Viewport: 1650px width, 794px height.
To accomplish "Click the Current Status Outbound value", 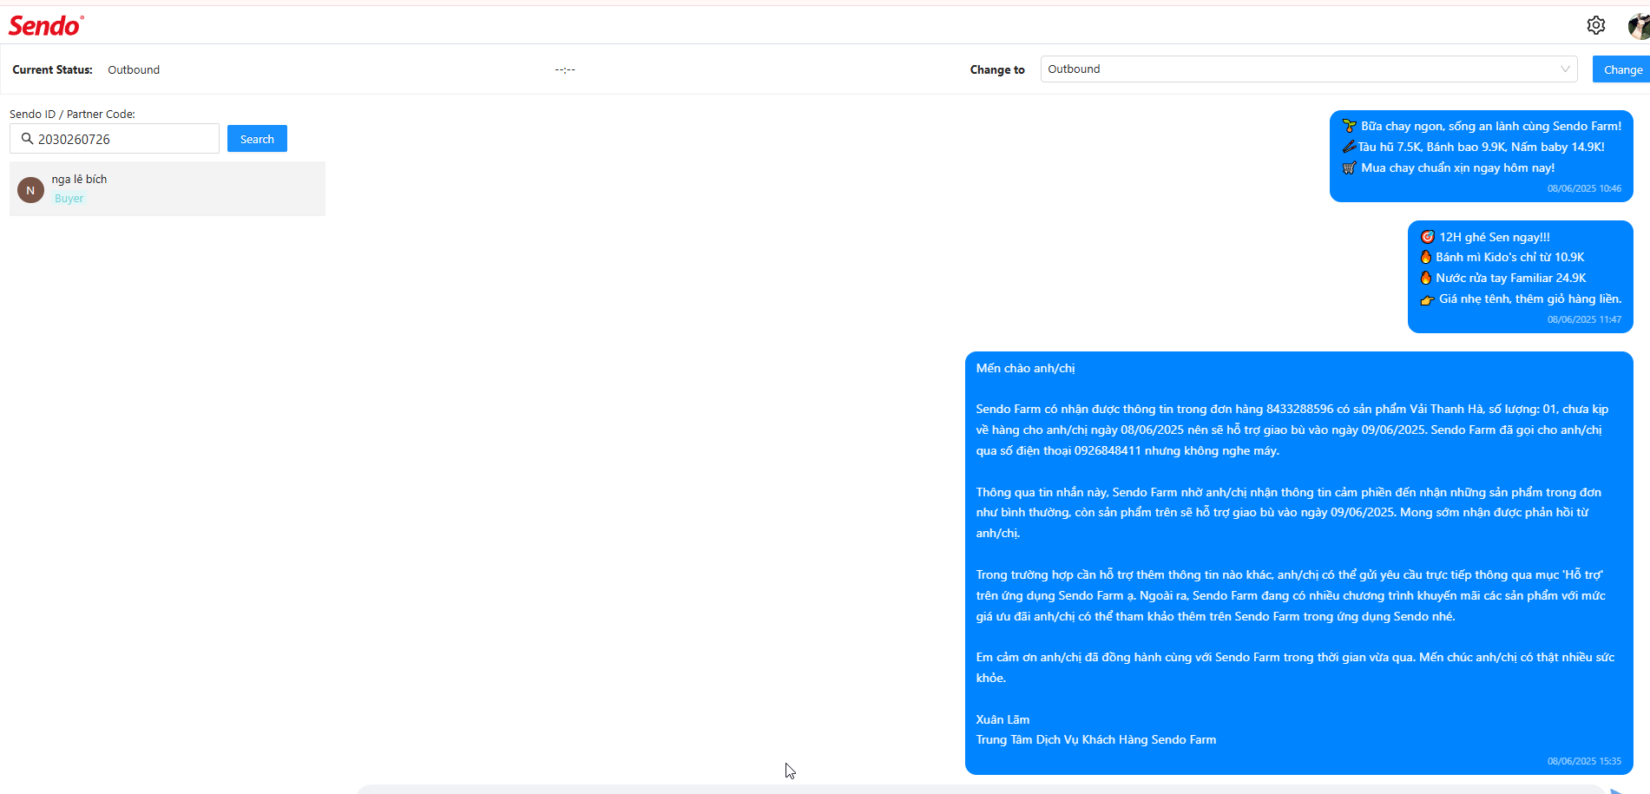I will (134, 69).
